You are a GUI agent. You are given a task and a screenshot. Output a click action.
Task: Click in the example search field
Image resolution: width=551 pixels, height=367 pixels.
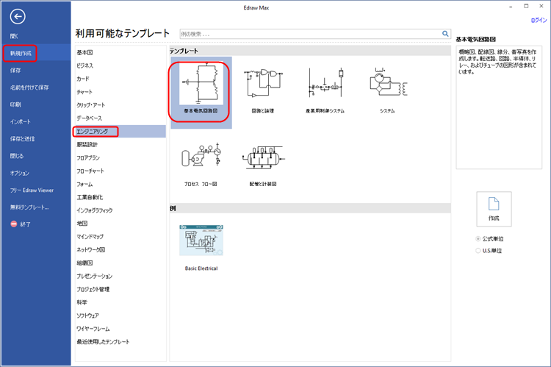[x=311, y=34]
